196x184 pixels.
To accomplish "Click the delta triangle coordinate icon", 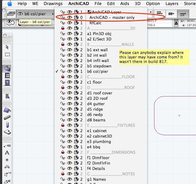I will pyautogui.click(x=176, y=23).
